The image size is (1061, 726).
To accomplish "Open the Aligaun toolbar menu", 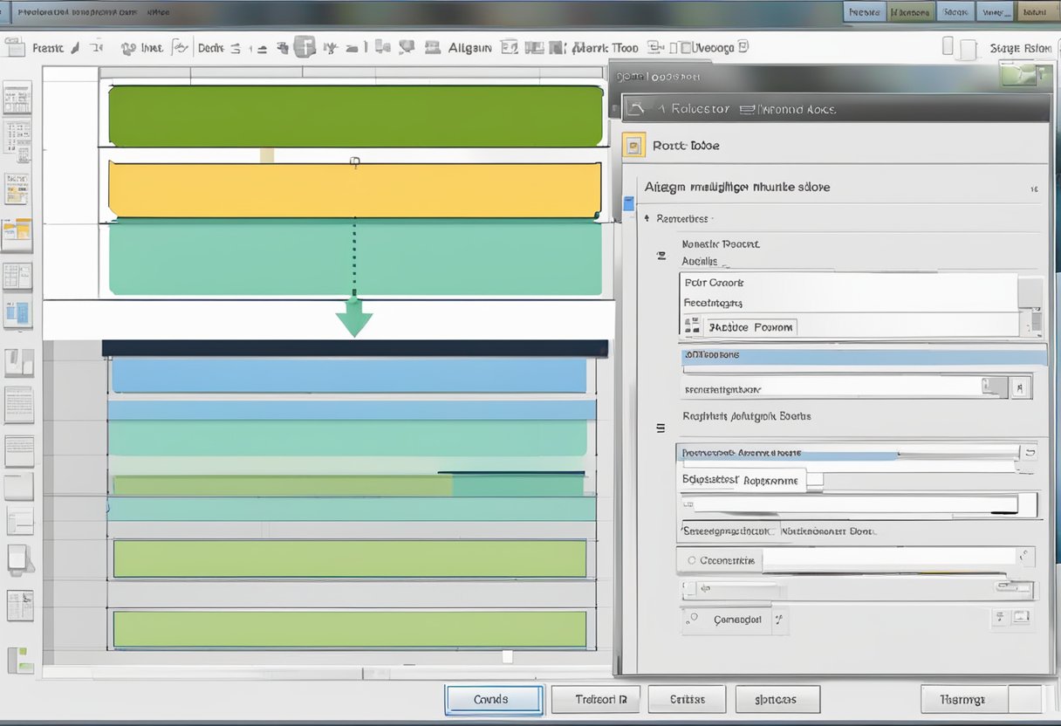I will coord(469,48).
